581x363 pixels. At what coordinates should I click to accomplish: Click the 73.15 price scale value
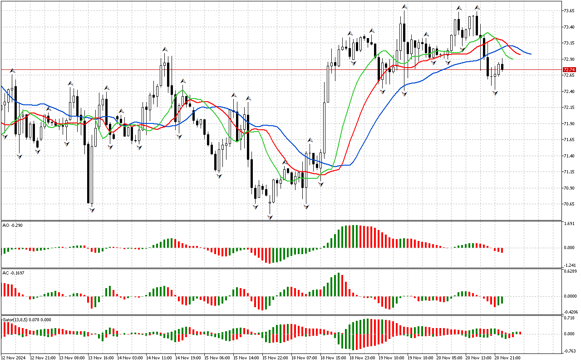coord(569,43)
